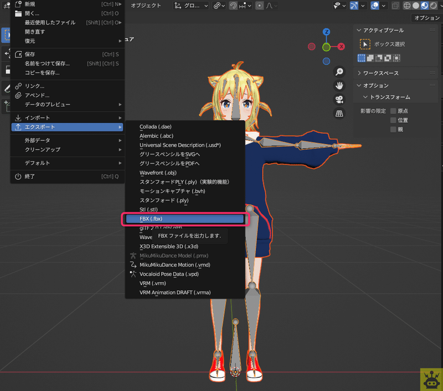Choose Wavefront (.obj) export option

(185, 173)
